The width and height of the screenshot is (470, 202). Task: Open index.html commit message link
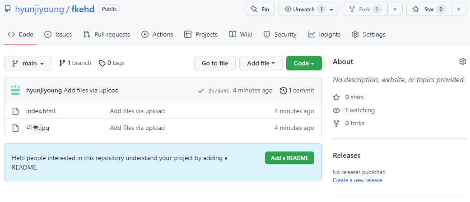click(137, 111)
